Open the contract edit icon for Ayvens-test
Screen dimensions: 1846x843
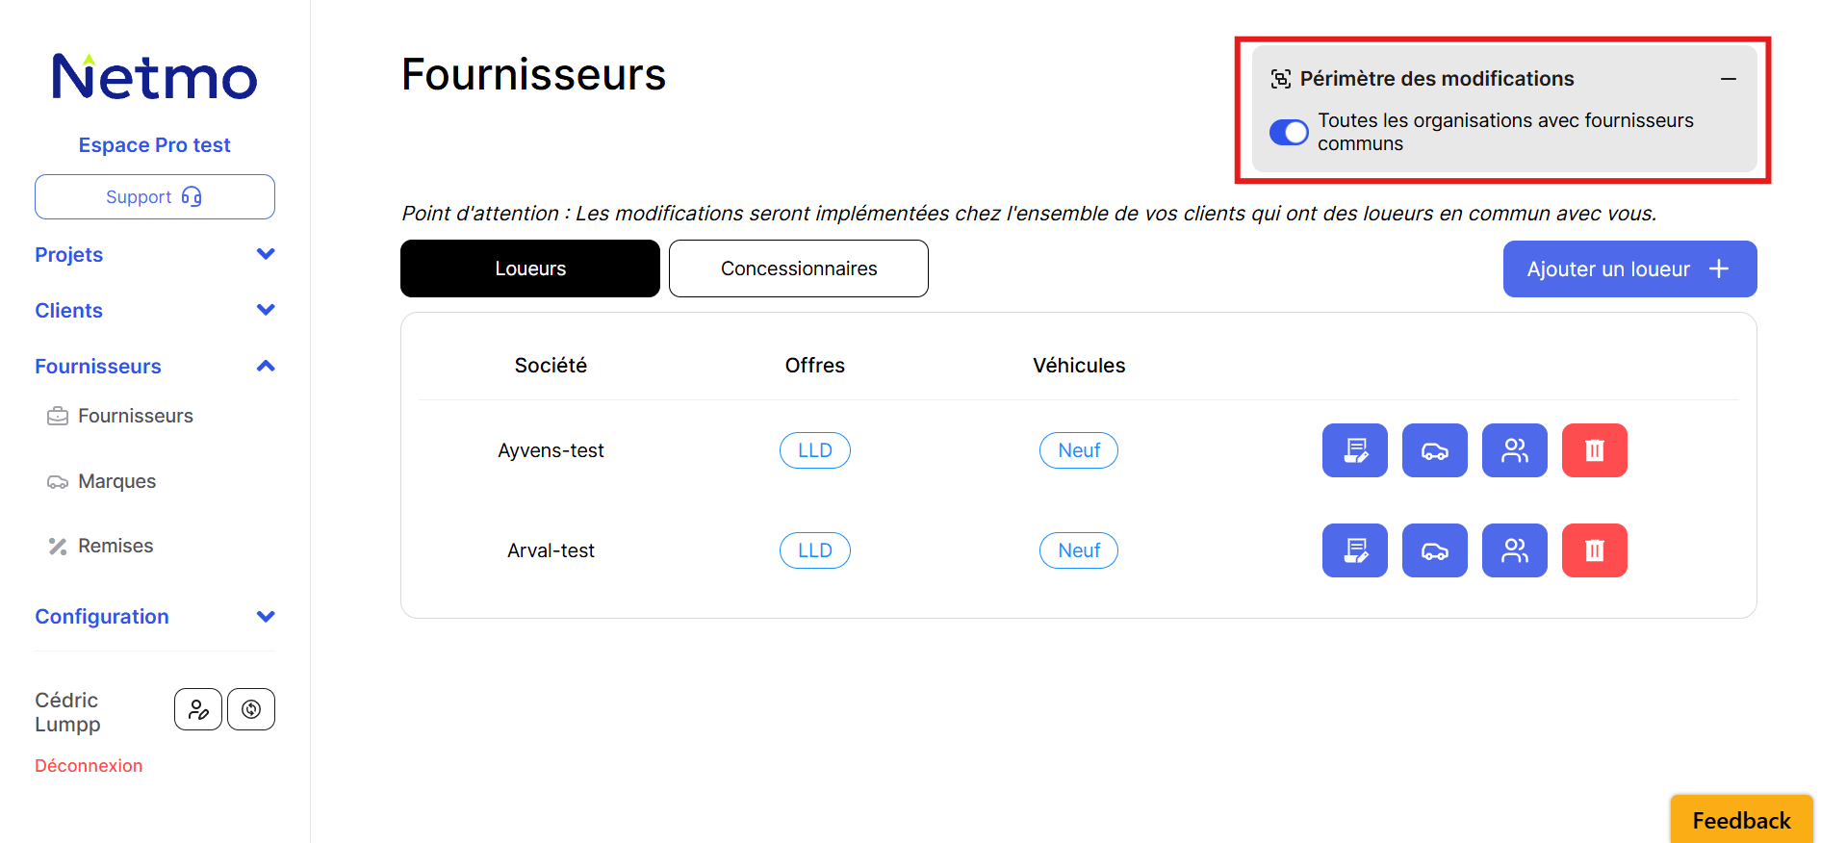[x=1354, y=449]
